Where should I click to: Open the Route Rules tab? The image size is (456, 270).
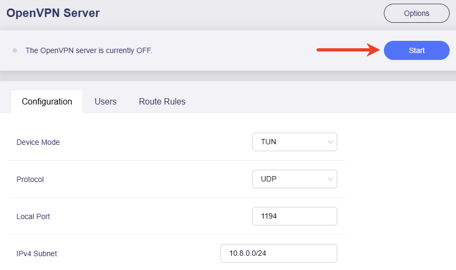click(162, 101)
